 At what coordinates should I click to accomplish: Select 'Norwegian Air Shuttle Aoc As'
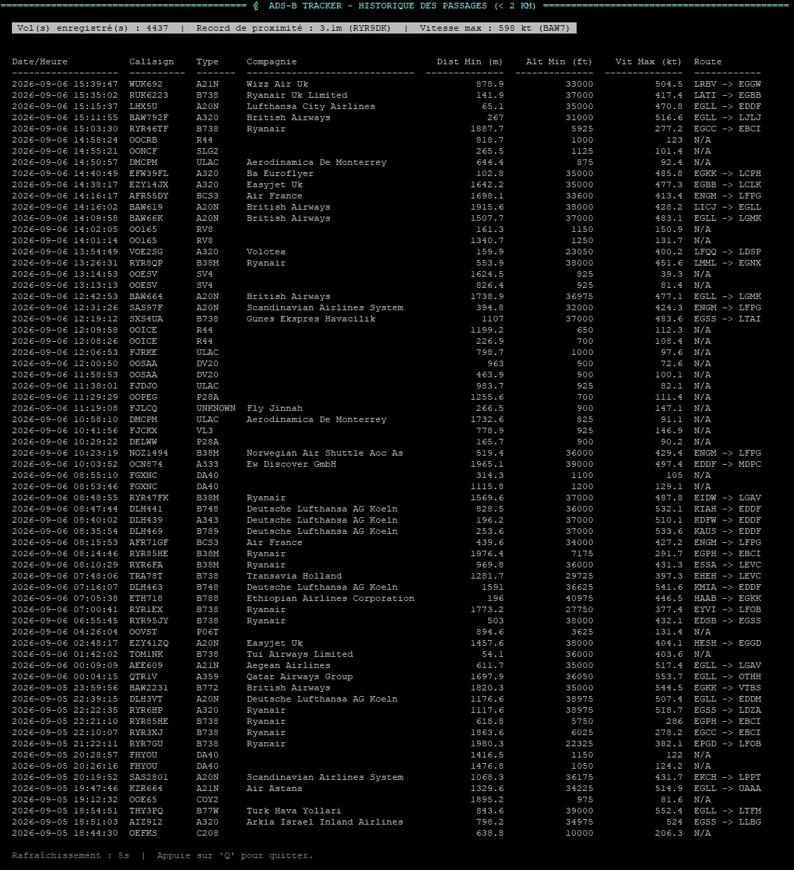point(325,453)
